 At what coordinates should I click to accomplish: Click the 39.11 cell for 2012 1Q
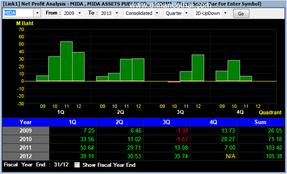(73, 156)
